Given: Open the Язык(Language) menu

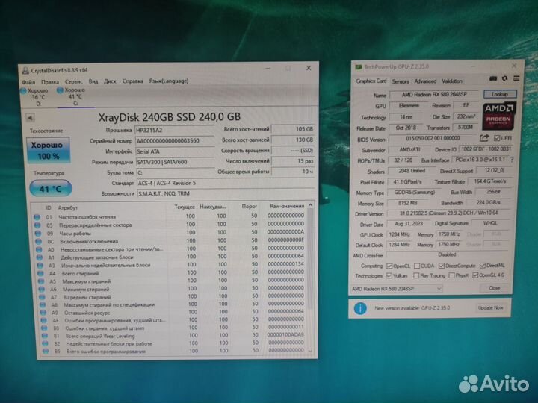Looking at the screenshot, I should pyautogui.click(x=169, y=81).
